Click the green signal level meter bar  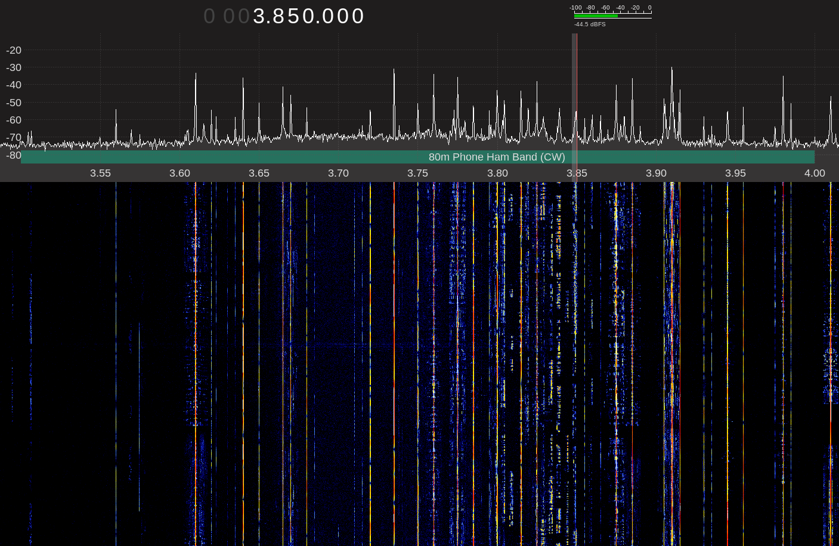click(x=596, y=16)
